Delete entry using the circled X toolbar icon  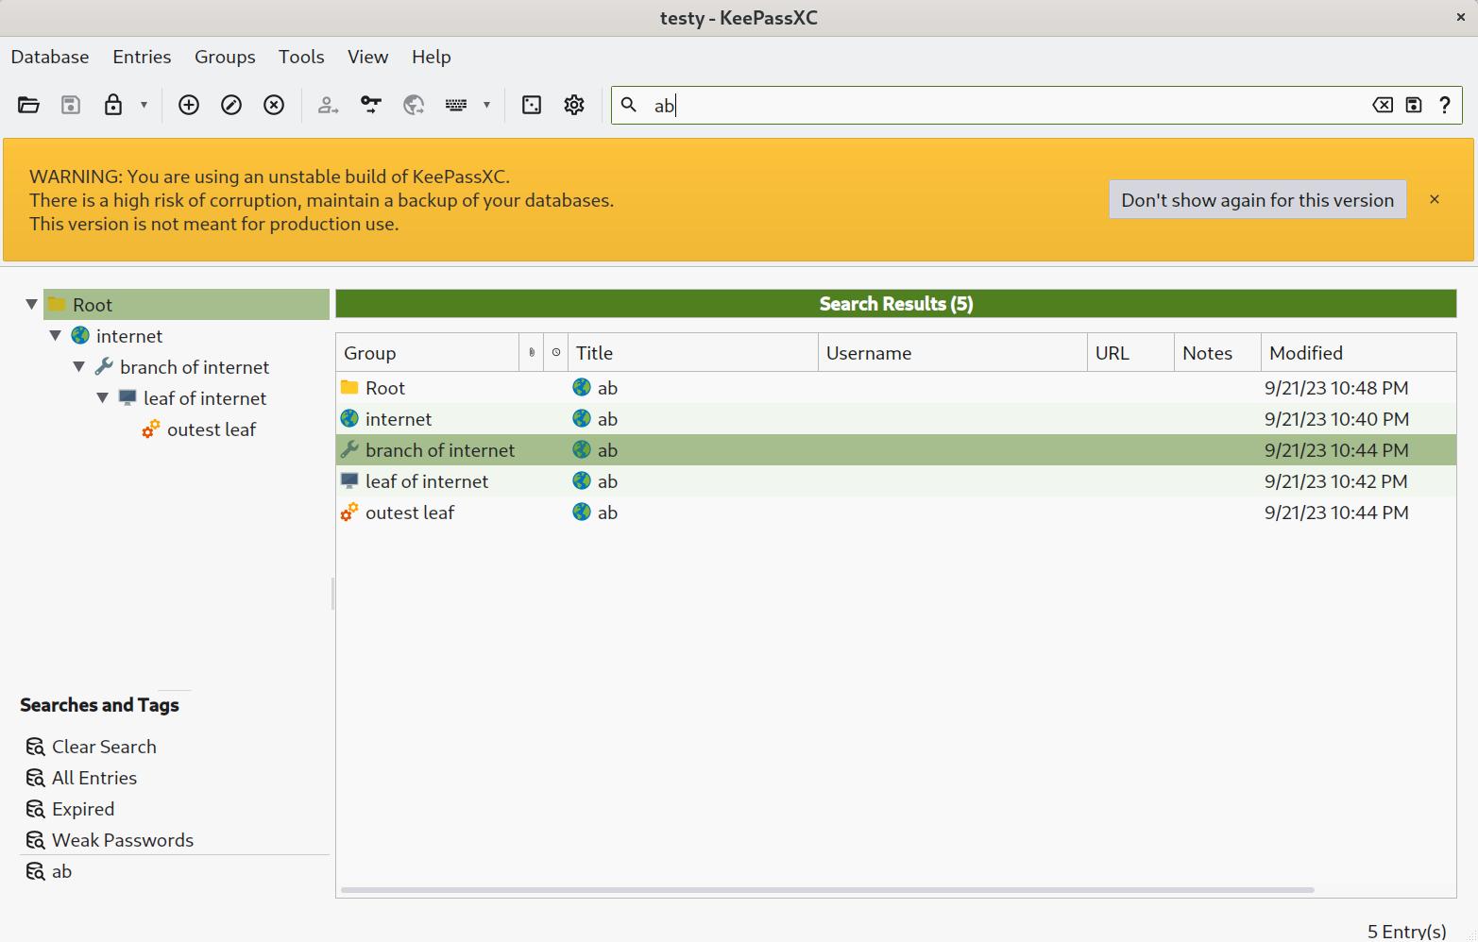274,105
